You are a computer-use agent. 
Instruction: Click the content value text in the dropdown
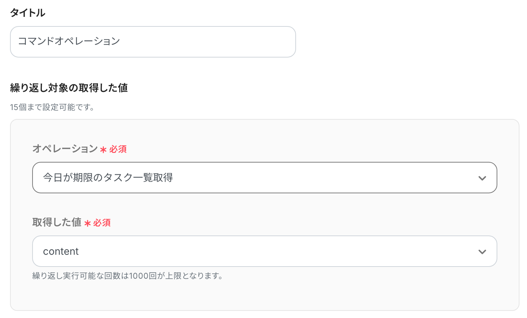(x=61, y=252)
